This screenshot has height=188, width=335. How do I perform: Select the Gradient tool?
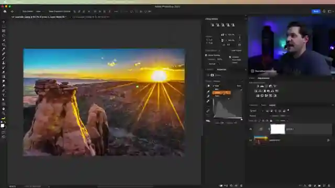pyautogui.click(x=4, y=77)
